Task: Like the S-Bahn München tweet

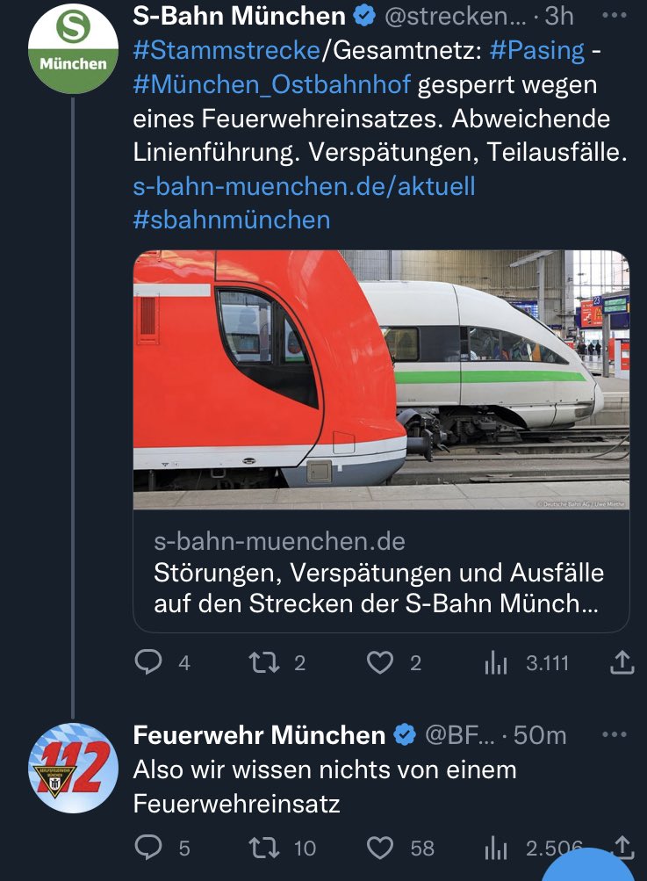Action: tap(380, 663)
